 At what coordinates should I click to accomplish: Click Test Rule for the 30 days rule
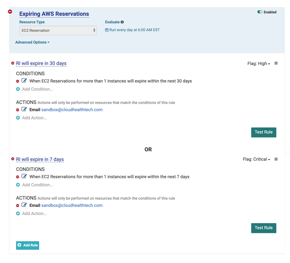click(x=263, y=132)
